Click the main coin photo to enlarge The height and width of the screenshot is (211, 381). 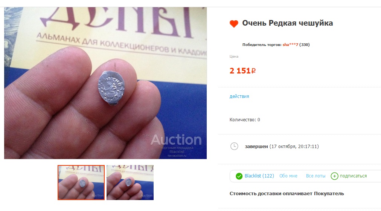click(x=105, y=83)
